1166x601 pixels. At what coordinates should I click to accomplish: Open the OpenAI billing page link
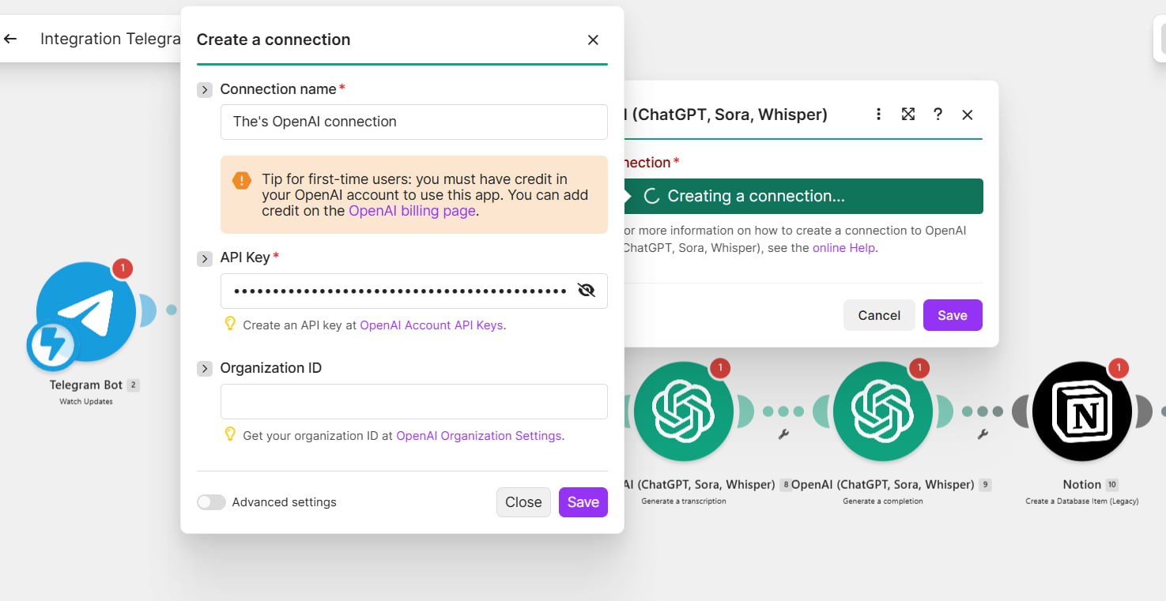pyautogui.click(x=412, y=211)
